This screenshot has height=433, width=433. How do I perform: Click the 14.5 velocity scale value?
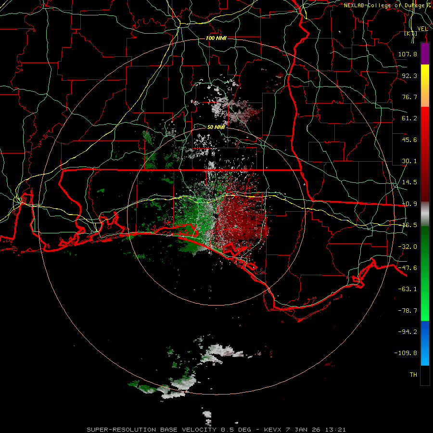click(409, 182)
